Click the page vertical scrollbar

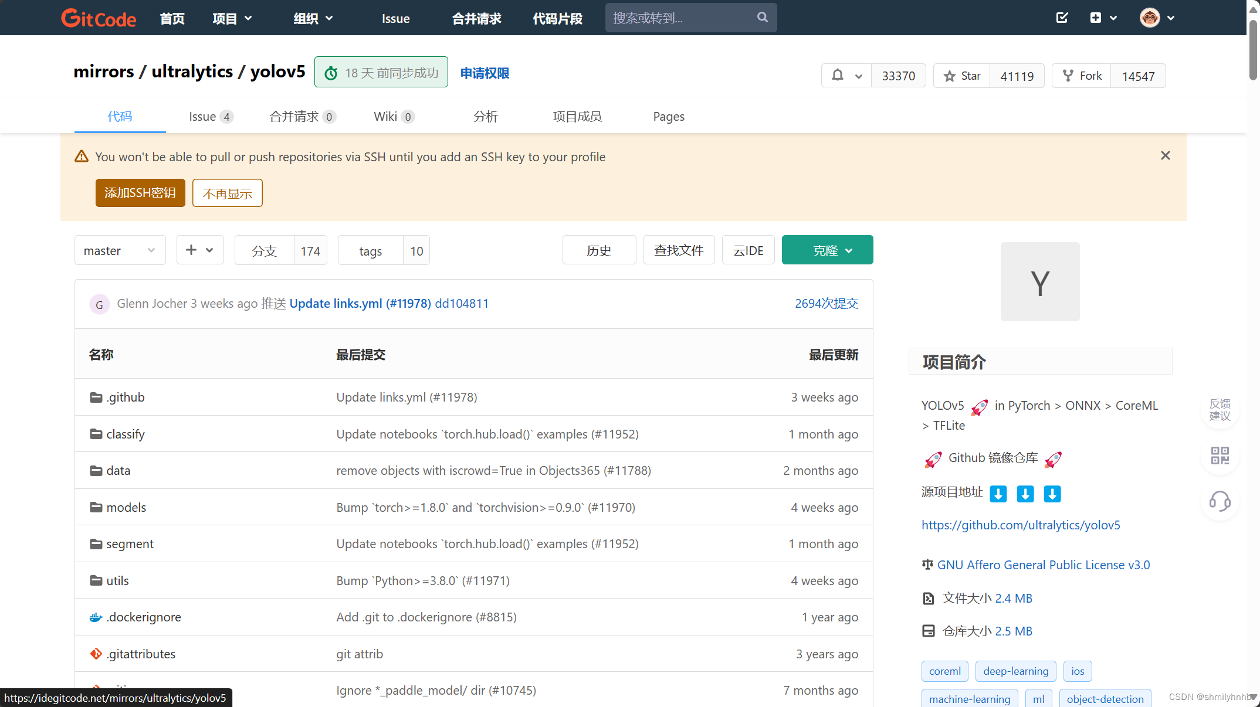point(1253,50)
